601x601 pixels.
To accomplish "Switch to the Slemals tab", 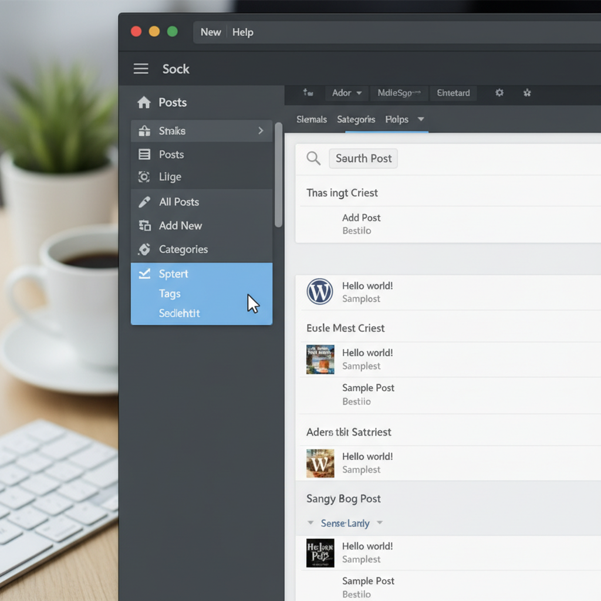I will [312, 119].
